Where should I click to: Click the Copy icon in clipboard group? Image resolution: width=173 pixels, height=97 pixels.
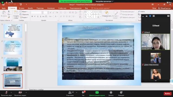click(9, 14)
